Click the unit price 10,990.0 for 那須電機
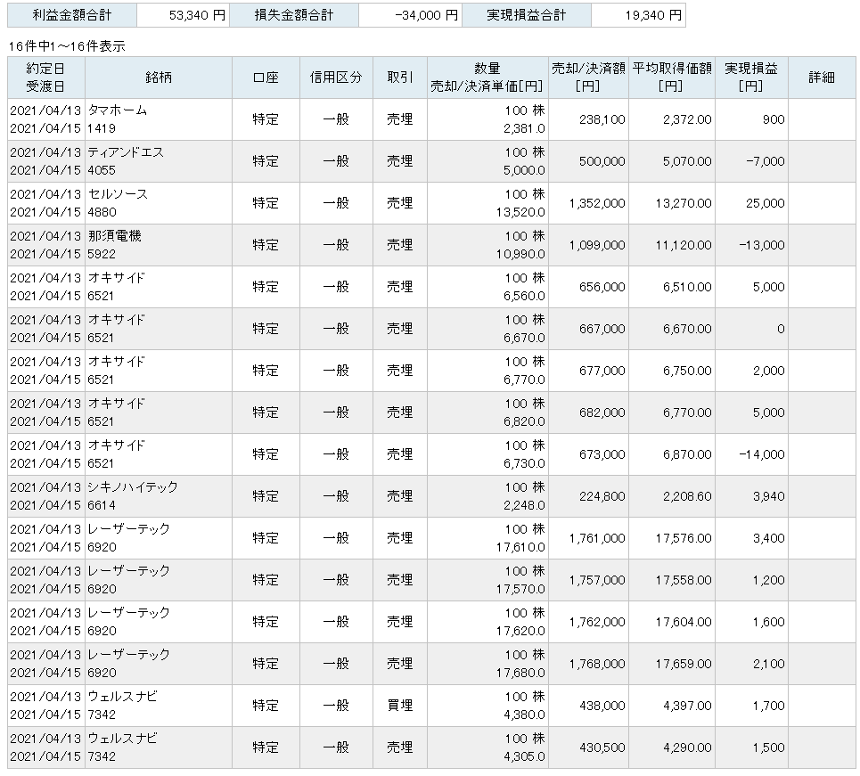 tap(520, 254)
